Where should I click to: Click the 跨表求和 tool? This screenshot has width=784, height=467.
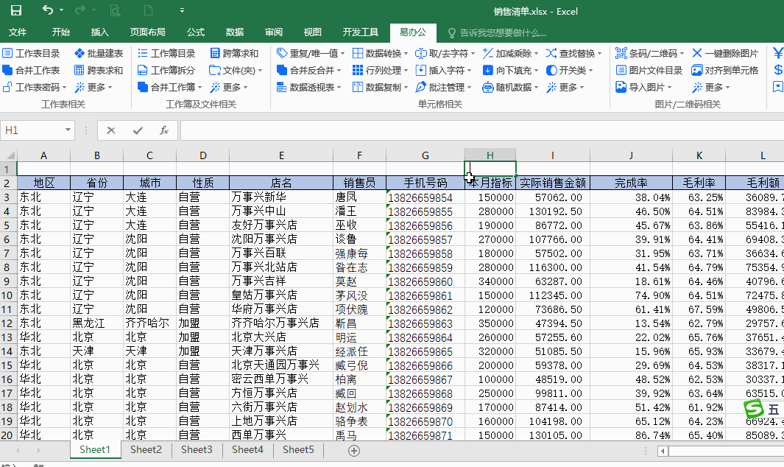click(99, 70)
